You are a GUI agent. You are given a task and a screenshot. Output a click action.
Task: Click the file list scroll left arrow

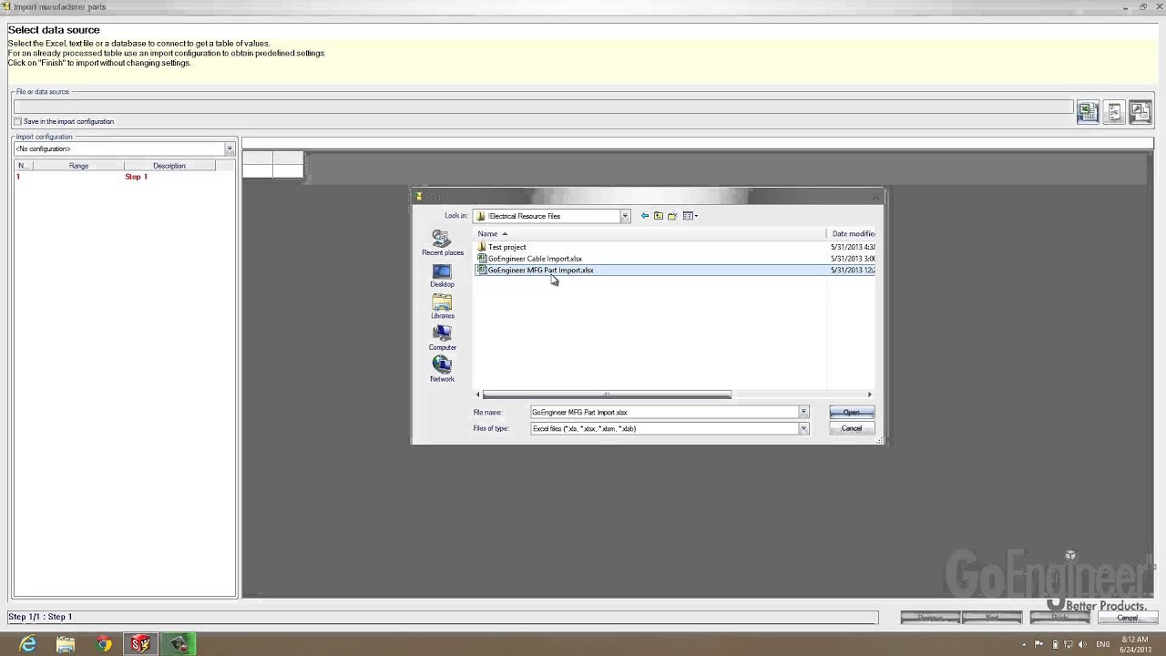click(x=478, y=395)
